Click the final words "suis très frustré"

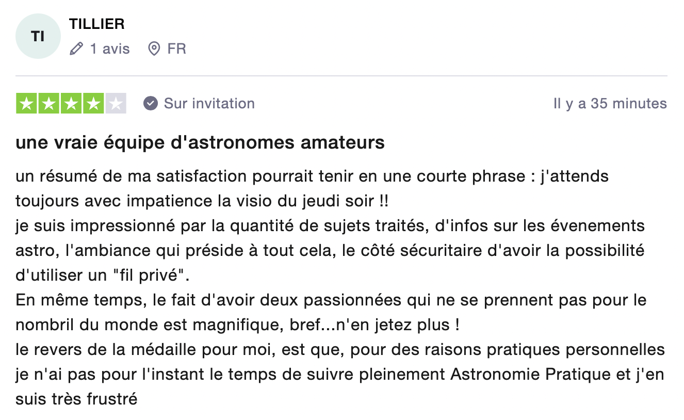coord(76,399)
